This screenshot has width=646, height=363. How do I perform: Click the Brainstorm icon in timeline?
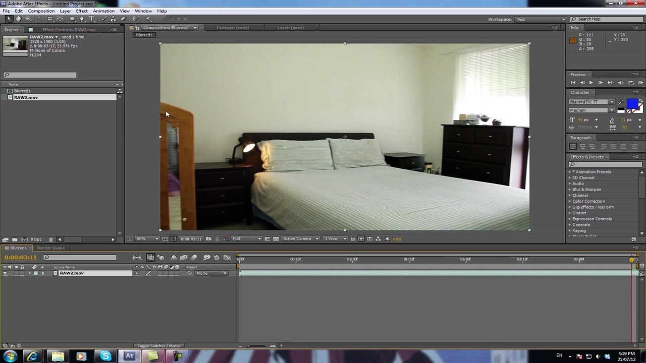pos(206,258)
